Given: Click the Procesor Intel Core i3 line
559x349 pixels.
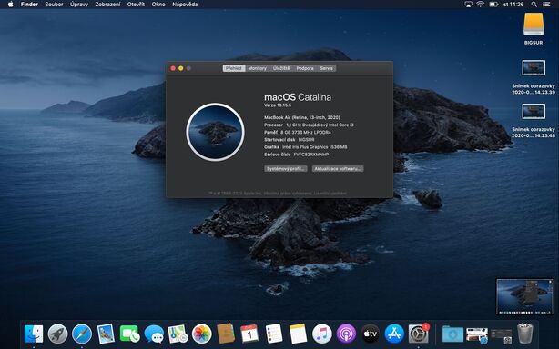Looking at the screenshot, I should (309, 125).
